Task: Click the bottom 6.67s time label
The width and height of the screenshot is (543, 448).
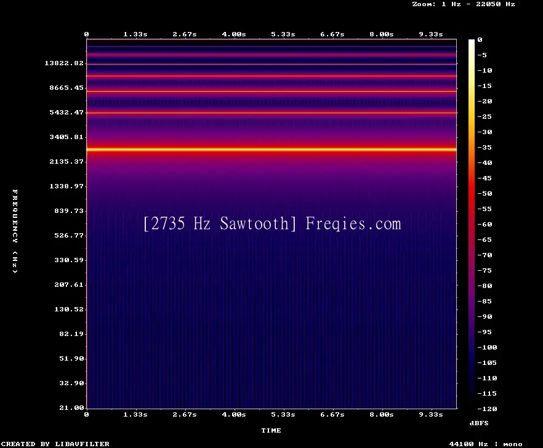Action: 332,414
